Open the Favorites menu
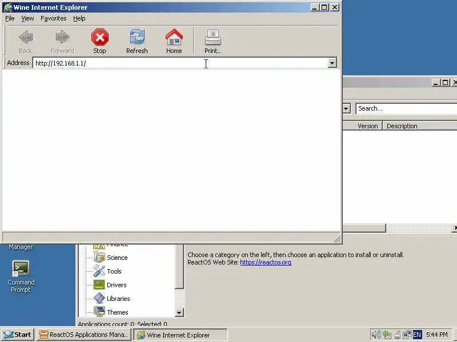 point(54,18)
